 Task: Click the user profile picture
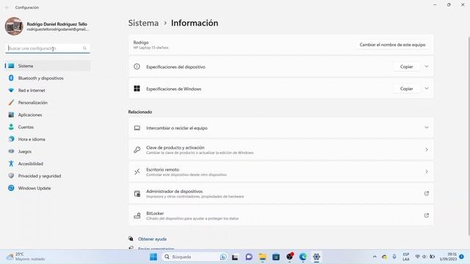tap(14, 26)
